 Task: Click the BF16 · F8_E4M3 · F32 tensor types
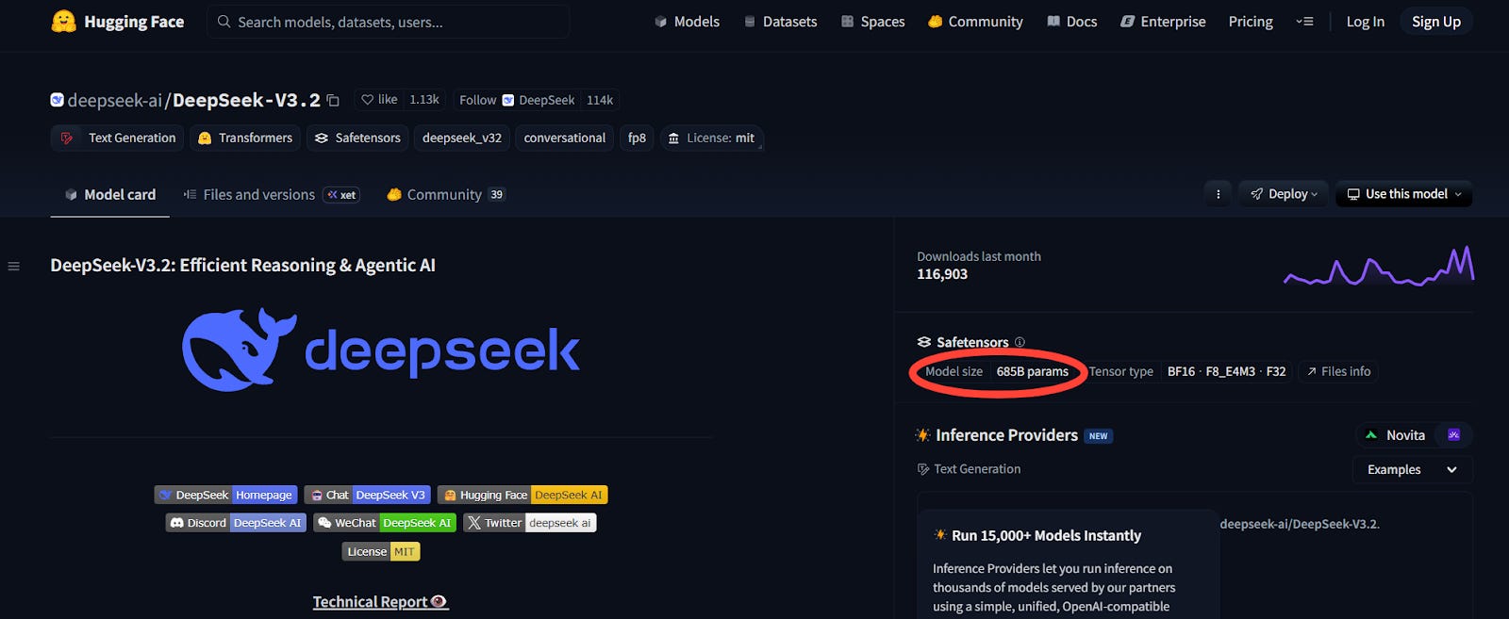coord(1226,371)
